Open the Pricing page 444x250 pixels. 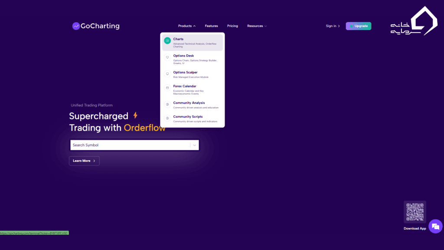(232, 26)
